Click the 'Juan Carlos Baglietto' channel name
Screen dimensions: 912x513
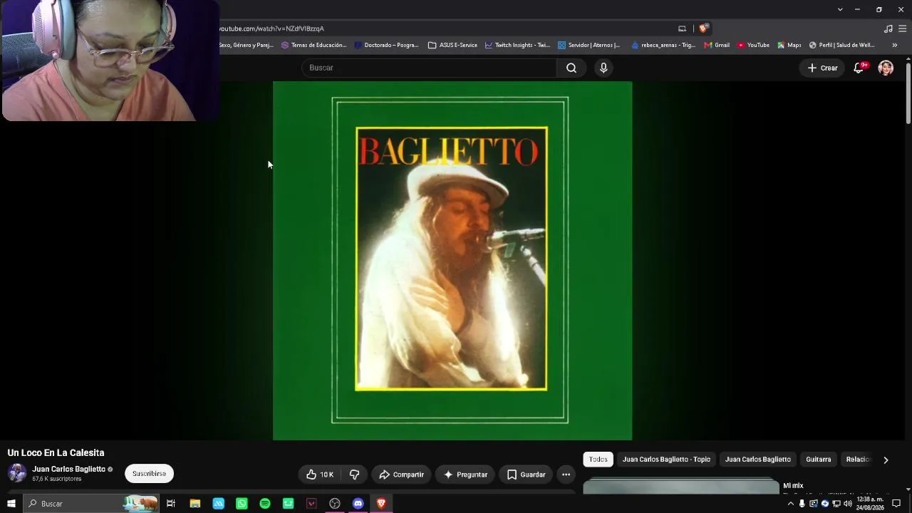pos(68,469)
